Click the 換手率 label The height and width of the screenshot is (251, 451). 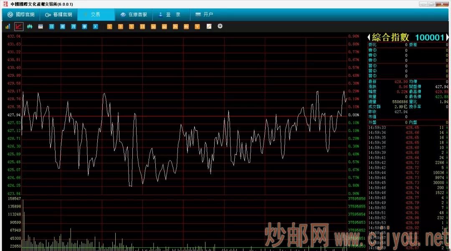tap(415, 106)
